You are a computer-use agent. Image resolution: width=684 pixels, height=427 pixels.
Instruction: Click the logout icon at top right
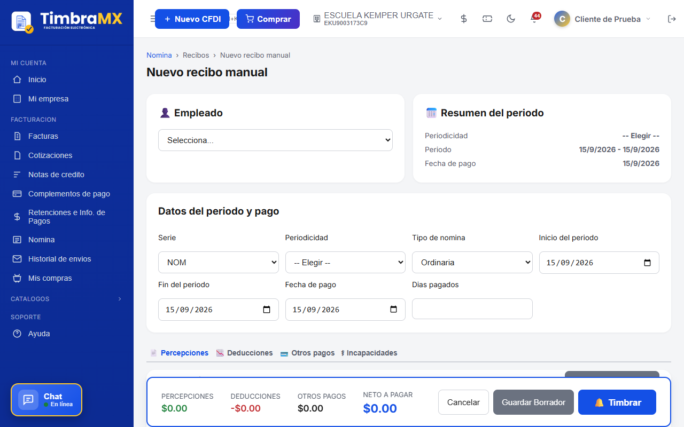pyautogui.click(x=672, y=19)
